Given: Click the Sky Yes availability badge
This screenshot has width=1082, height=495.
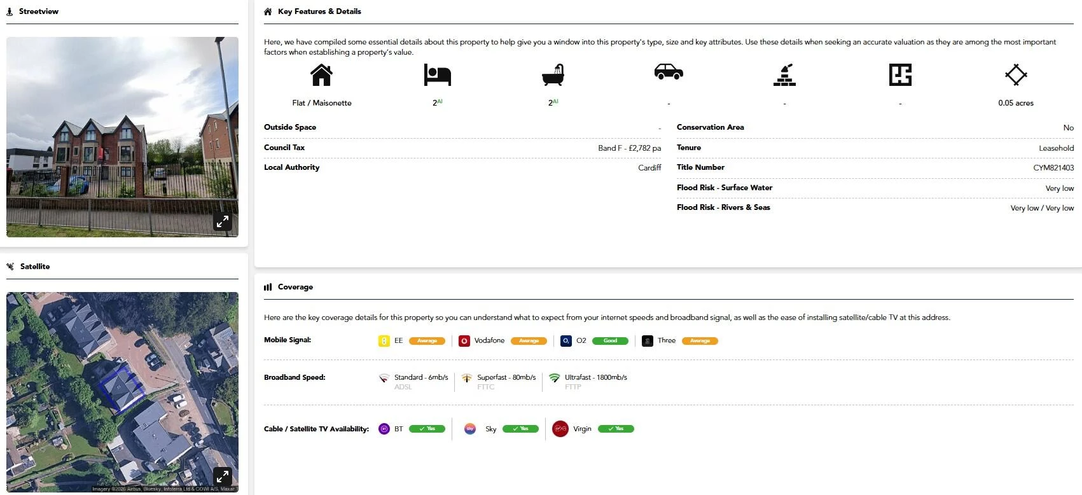Looking at the screenshot, I should click(520, 429).
